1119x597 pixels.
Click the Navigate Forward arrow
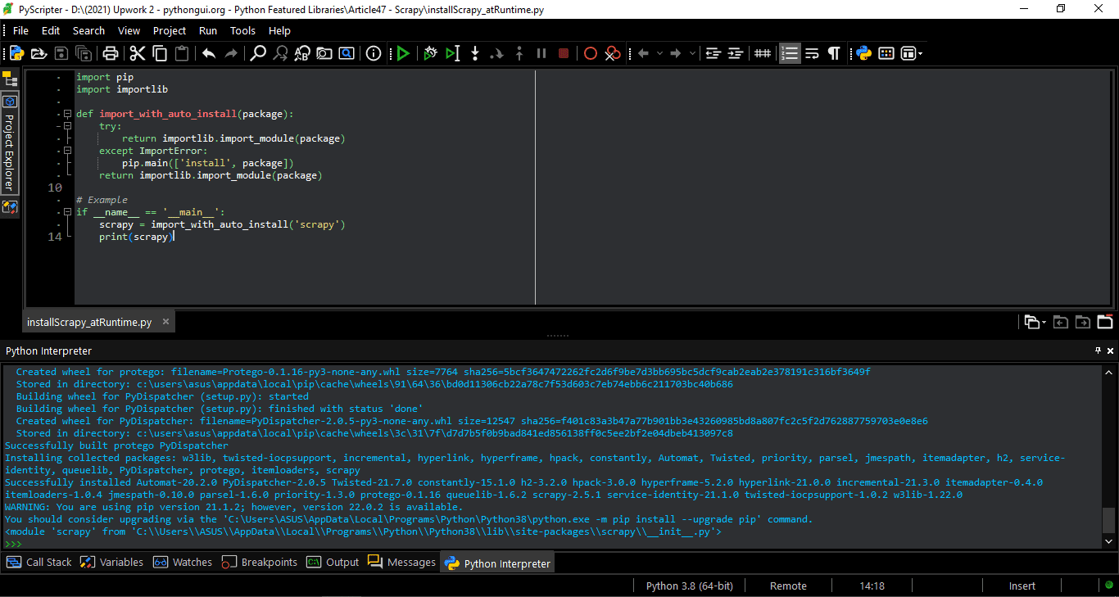click(676, 53)
